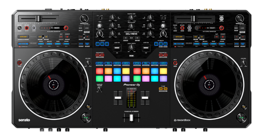
Task: Select right FX SELECT button 2
Action: (161, 44)
